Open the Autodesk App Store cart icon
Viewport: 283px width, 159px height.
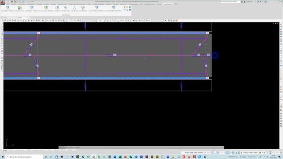coord(258,2)
